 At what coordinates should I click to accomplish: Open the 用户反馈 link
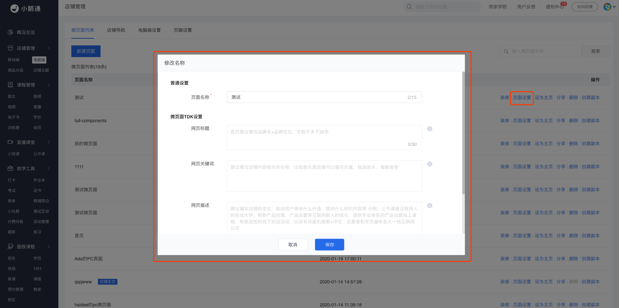(526, 7)
